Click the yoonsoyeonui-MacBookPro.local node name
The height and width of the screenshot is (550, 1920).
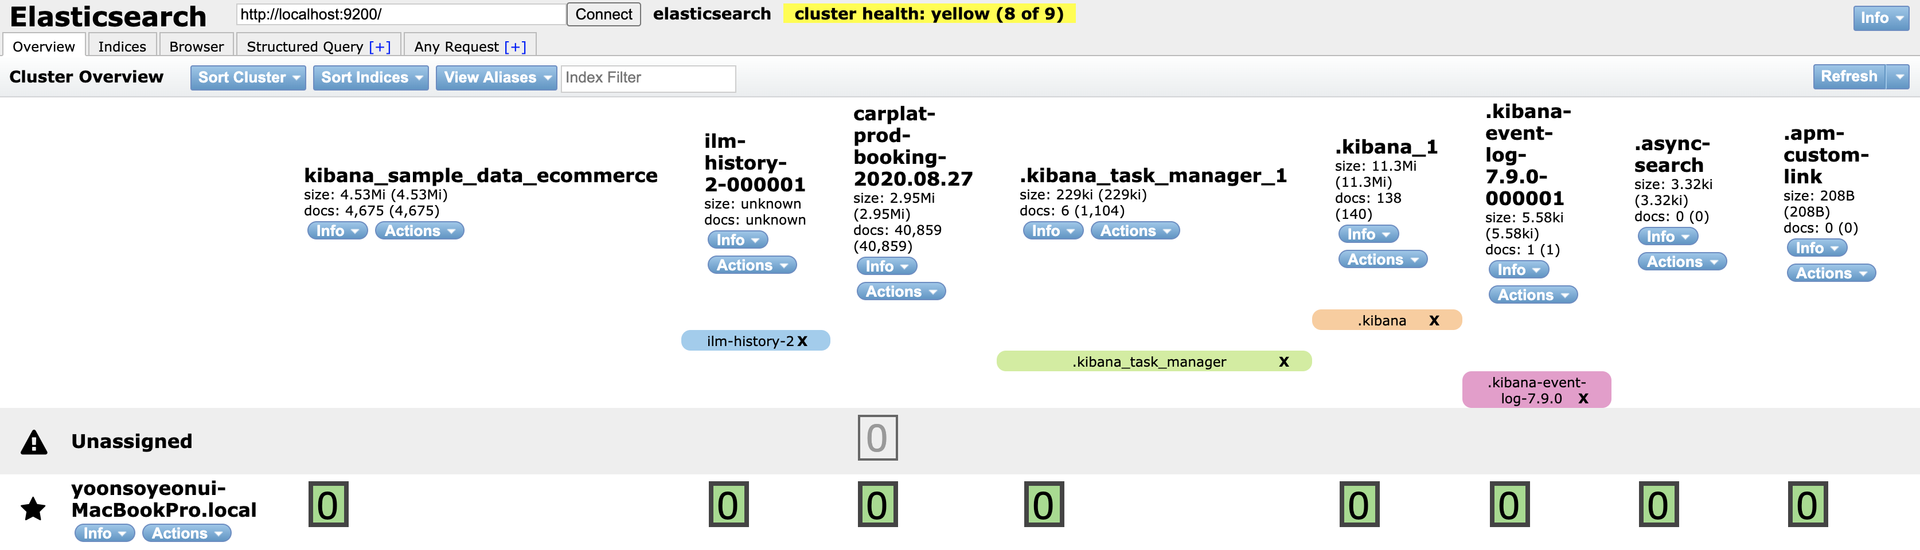click(164, 500)
